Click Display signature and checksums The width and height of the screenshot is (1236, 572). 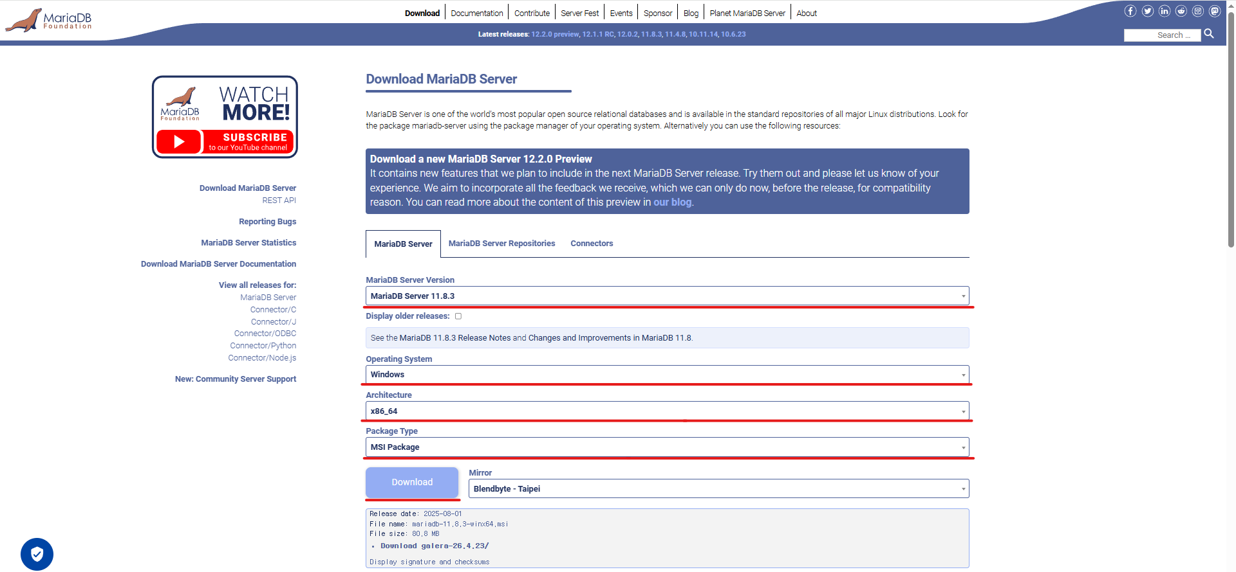[429, 562]
